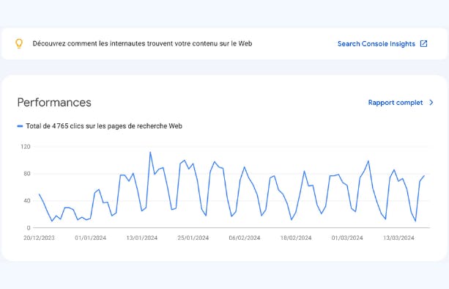Click chevron arrow next to Rapport complet
Viewport: 449px width, 289px height.
[x=431, y=103]
